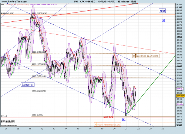Click date 22 on time axis
The image size is (185, 134).
tap(138, 128)
